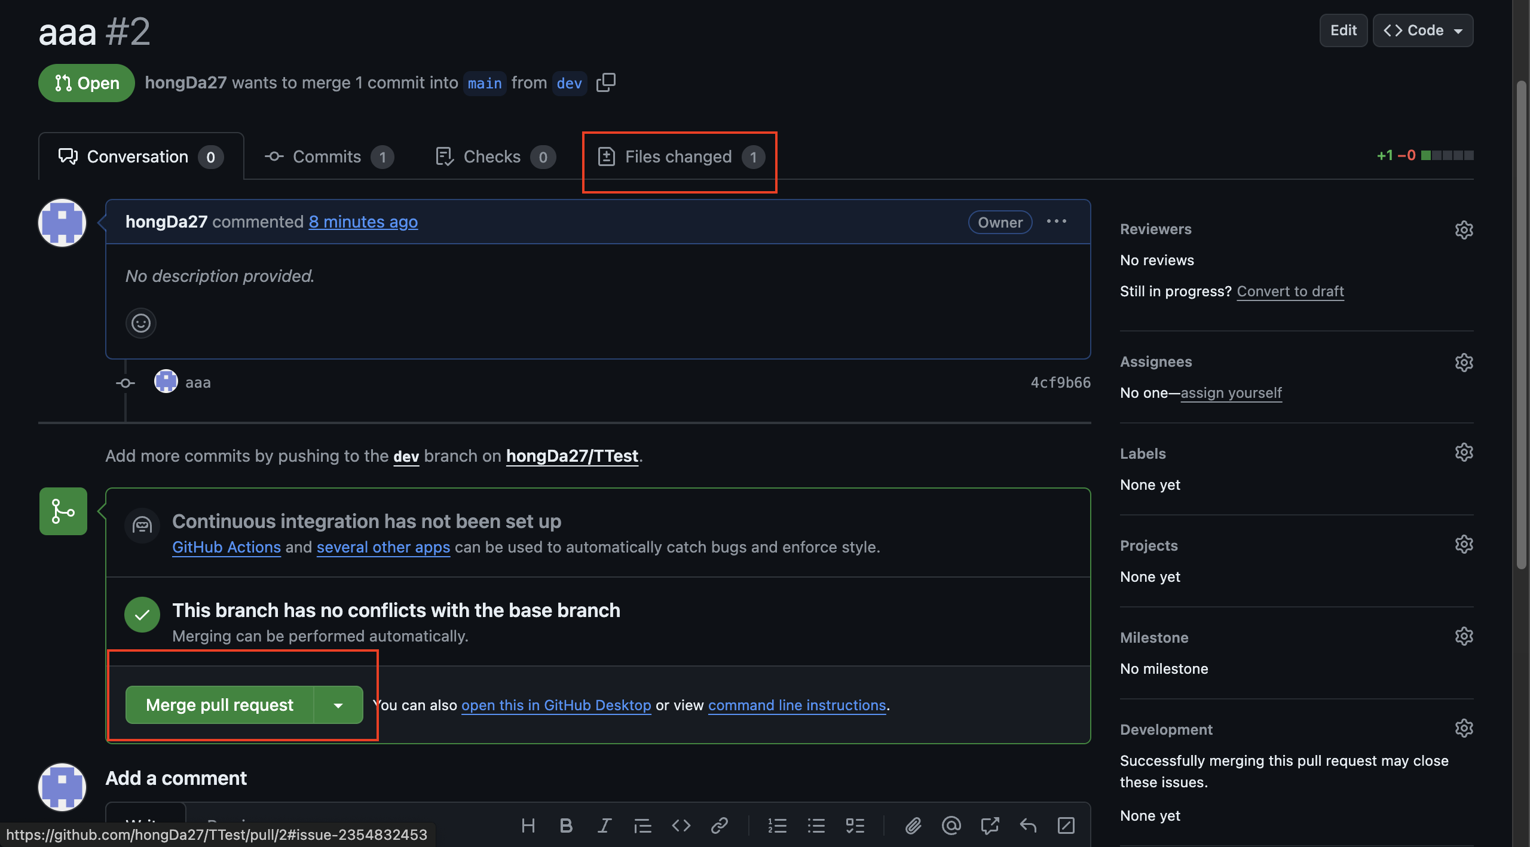Insert code formatting in the comment

click(681, 825)
